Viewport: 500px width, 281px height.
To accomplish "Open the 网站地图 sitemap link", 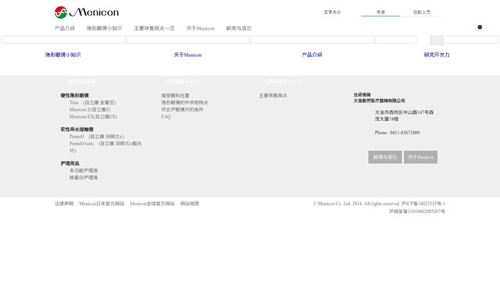I will (190, 204).
